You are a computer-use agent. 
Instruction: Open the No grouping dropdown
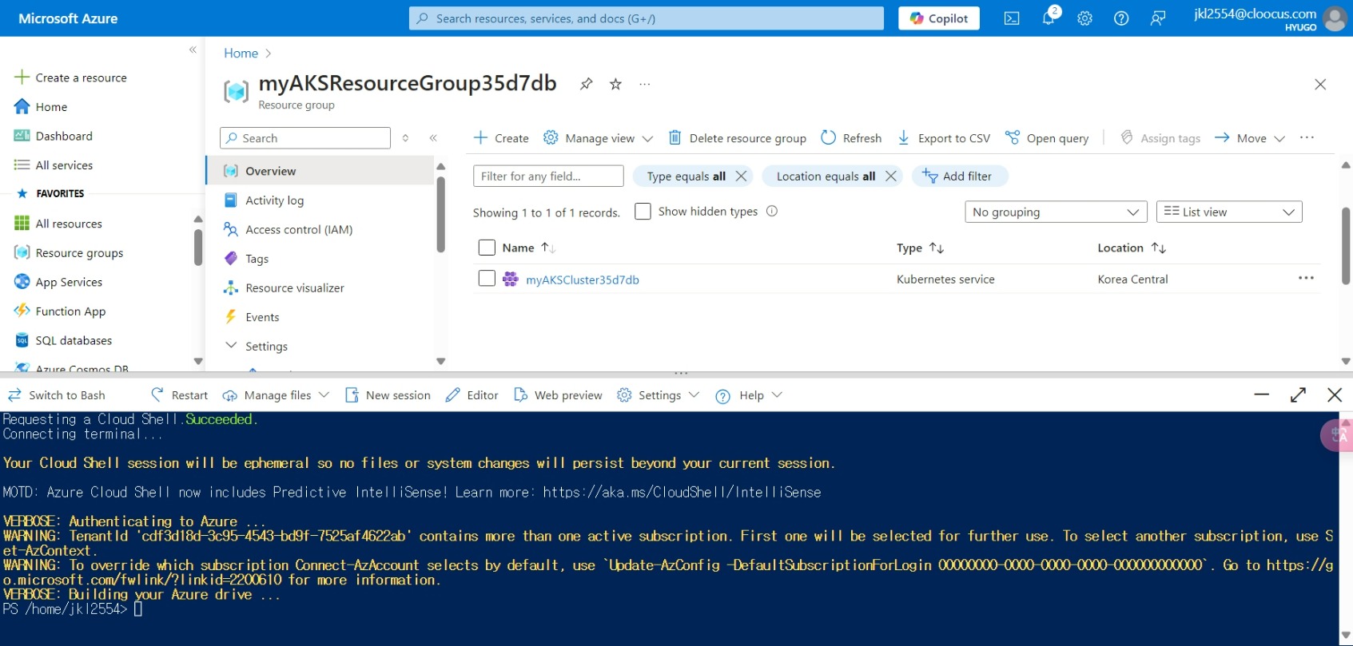(1056, 212)
